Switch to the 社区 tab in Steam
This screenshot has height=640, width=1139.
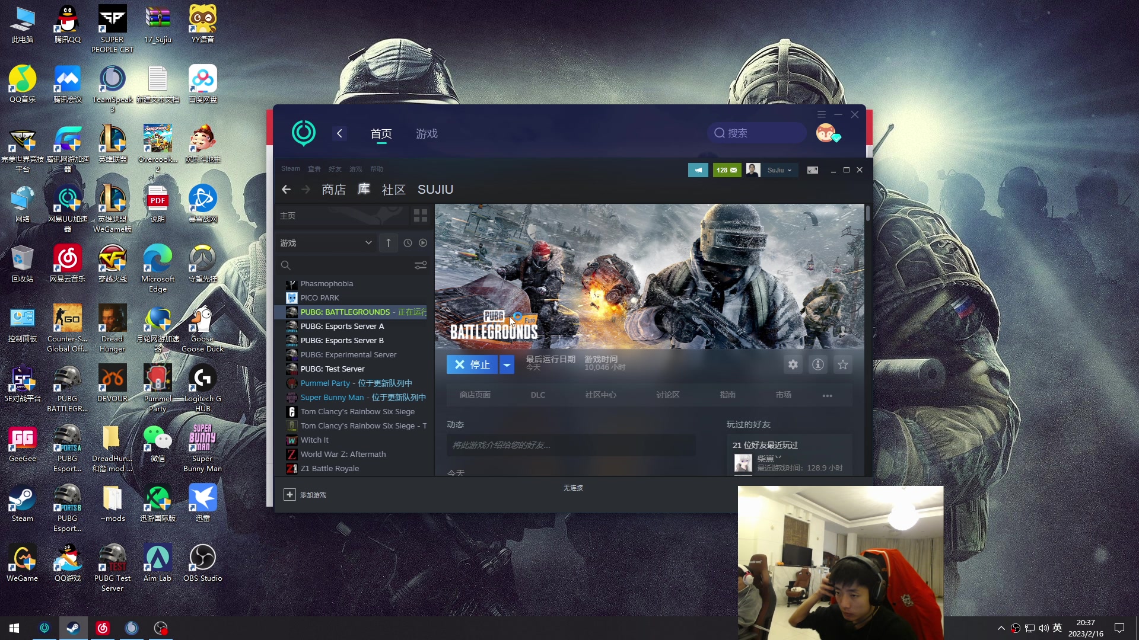393,190
